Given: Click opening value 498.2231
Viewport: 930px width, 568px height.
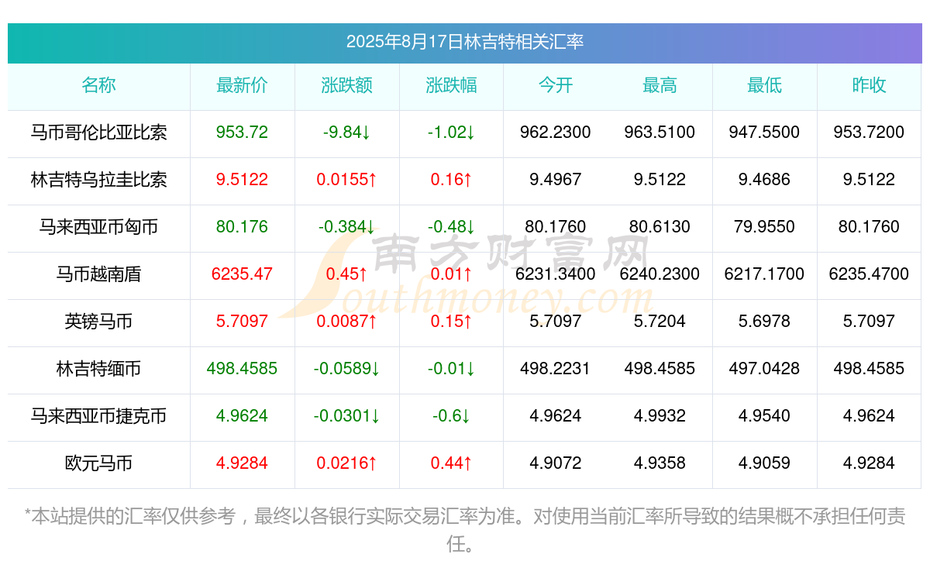Looking at the screenshot, I should coord(556,369).
